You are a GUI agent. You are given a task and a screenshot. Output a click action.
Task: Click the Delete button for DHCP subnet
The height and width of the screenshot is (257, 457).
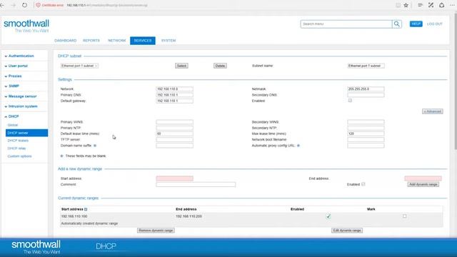220,66
